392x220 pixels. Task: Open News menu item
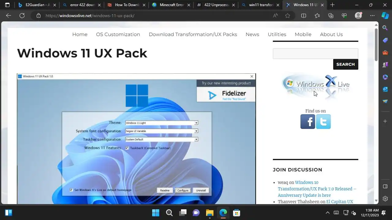click(x=252, y=34)
